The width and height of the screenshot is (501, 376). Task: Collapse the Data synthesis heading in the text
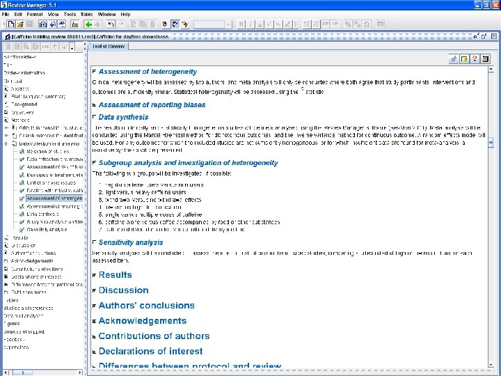tap(94, 117)
